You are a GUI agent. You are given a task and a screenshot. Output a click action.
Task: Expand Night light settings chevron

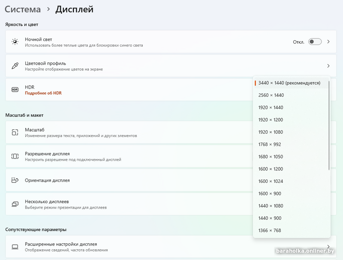pyautogui.click(x=328, y=42)
